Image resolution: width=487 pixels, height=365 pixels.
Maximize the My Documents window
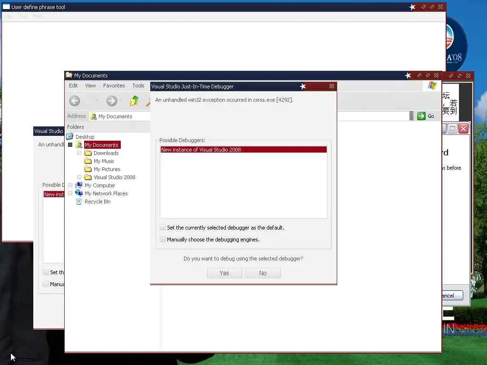[x=428, y=76]
